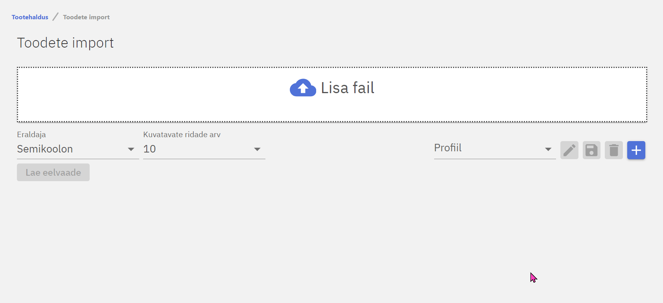Click the trash can delete profile icon
Screen dimensions: 663x303
click(613, 150)
